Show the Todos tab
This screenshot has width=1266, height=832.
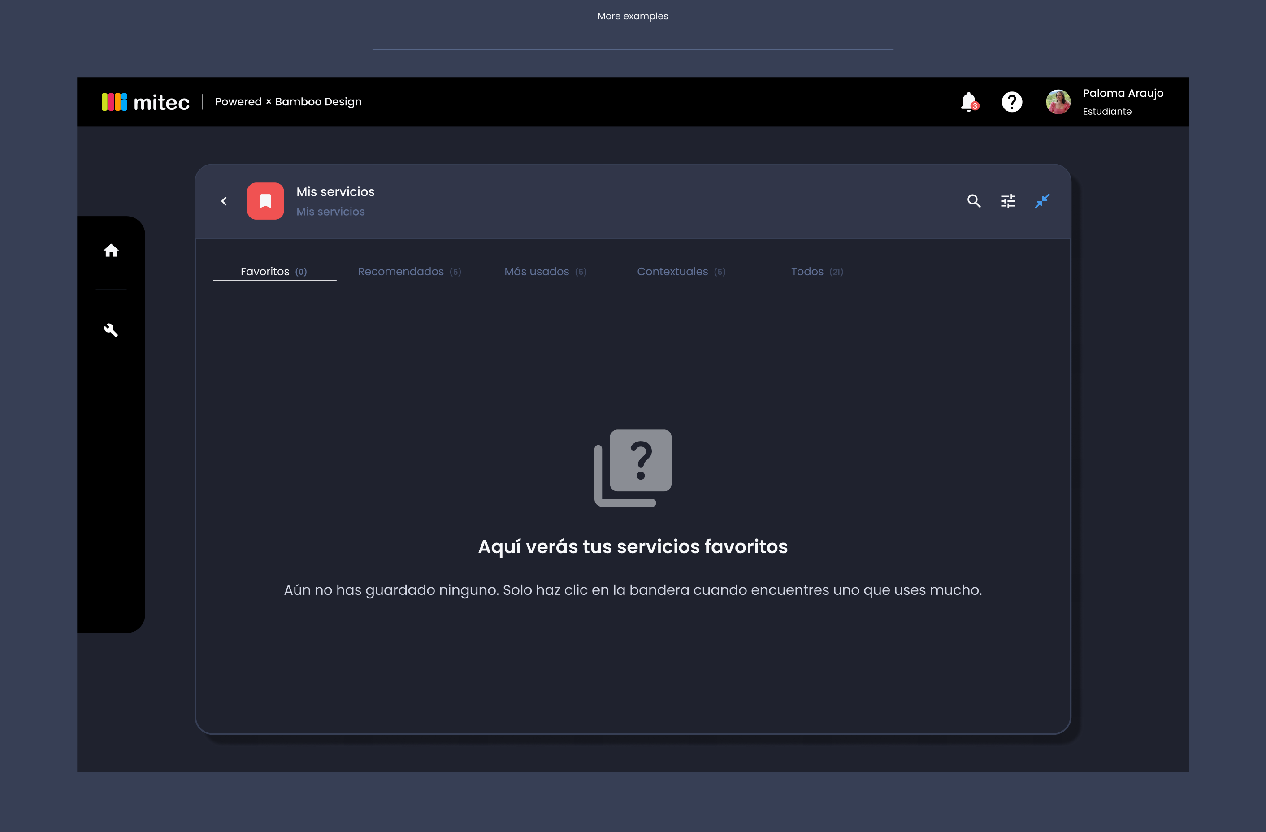[817, 271]
